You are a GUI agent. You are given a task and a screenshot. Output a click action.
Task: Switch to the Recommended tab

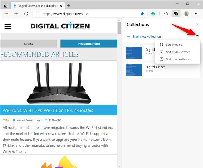[x=89, y=44]
